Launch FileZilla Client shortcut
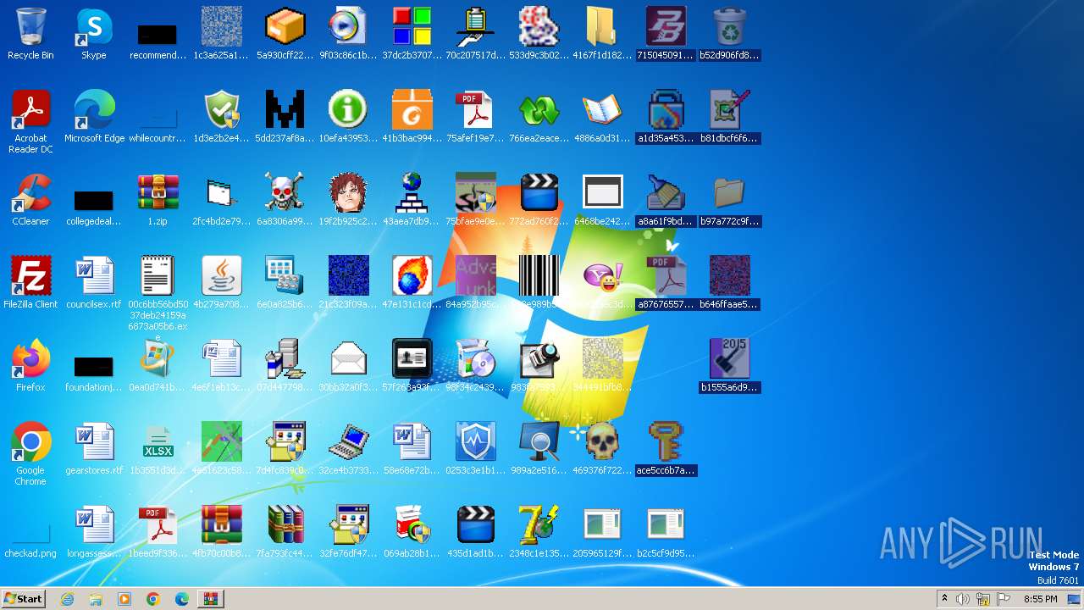 pyautogui.click(x=30, y=283)
